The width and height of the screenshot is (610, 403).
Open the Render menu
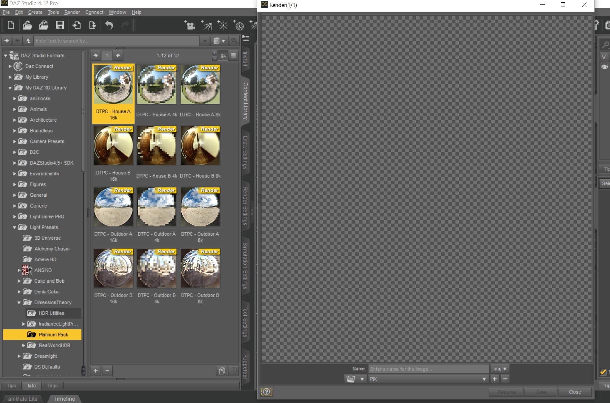pyautogui.click(x=72, y=12)
